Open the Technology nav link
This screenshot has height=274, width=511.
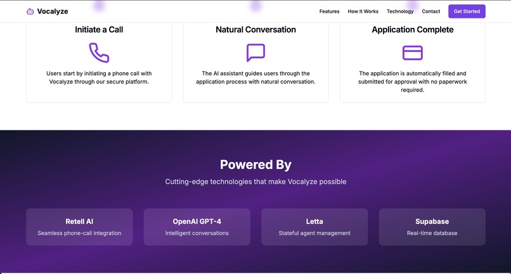[x=400, y=11]
